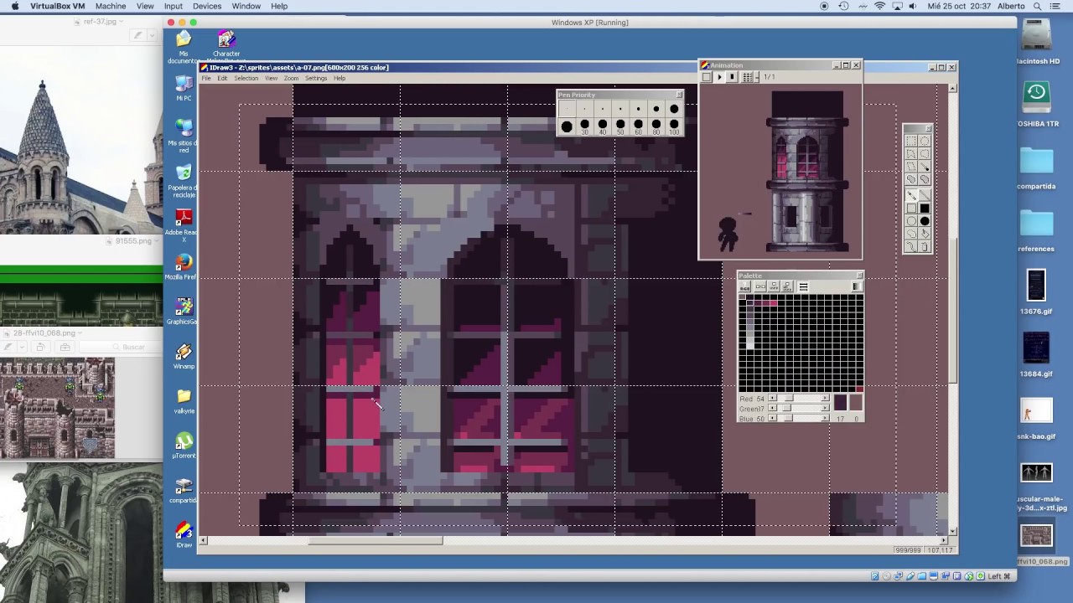Open the Mi PC desktop icon
The height and width of the screenshot is (603, 1073).
[184, 87]
